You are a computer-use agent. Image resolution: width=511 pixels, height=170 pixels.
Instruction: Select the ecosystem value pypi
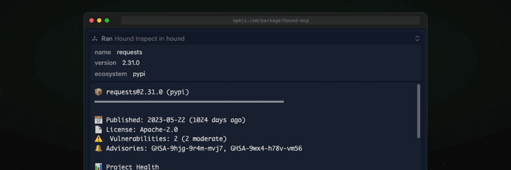pos(139,74)
